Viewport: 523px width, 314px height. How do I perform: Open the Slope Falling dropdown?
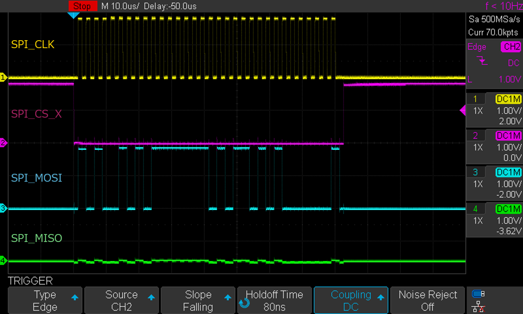pos(198,300)
